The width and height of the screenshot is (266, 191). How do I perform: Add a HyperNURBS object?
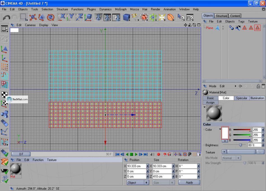(144, 17)
